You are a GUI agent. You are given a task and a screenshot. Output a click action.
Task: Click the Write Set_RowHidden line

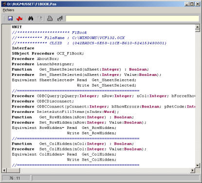(92, 133)
